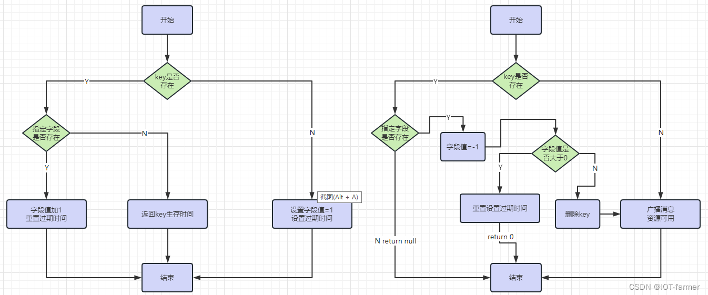Click the 结束 node in the right flowchart
The height and width of the screenshot is (295, 708).
516,278
